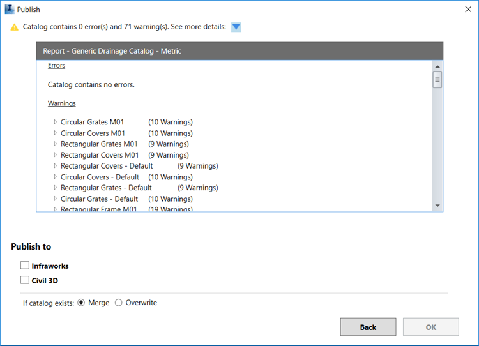Select the Overwrite radio option
The image size is (479, 346).
pyautogui.click(x=119, y=303)
